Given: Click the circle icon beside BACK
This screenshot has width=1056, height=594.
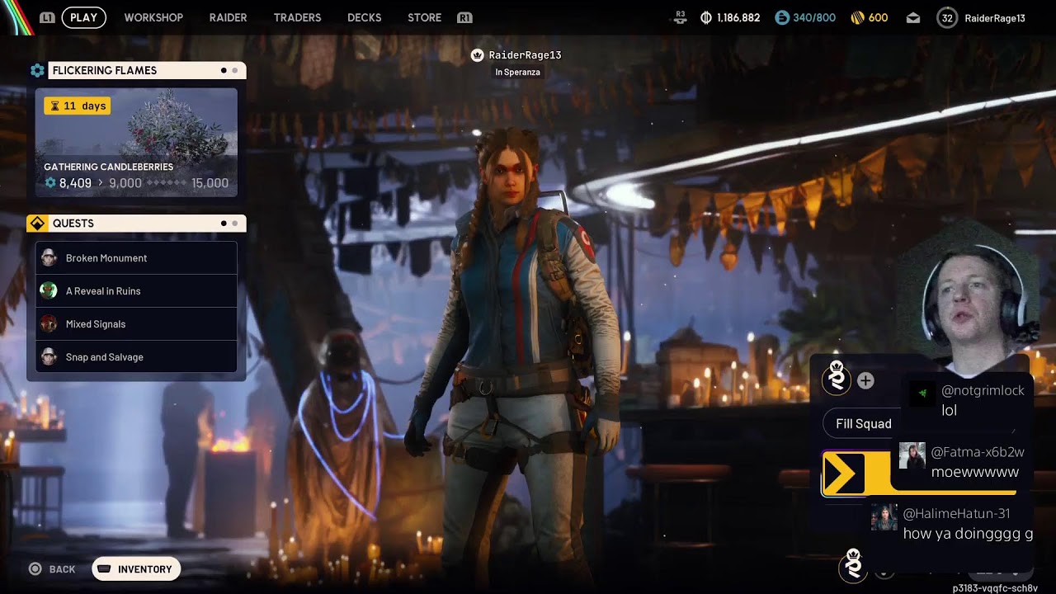Looking at the screenshot, I should coord(35,568).
